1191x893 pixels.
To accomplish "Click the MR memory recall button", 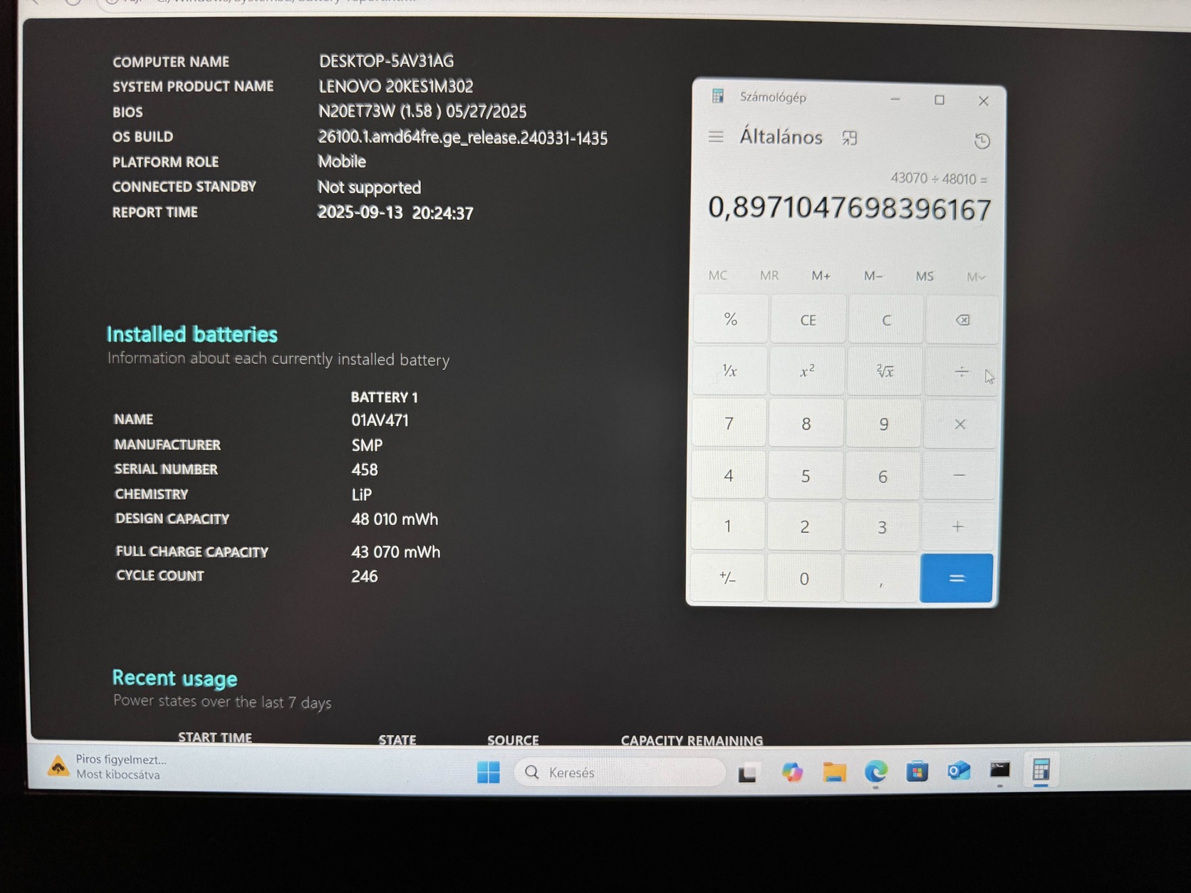I will tap(769, 275).
